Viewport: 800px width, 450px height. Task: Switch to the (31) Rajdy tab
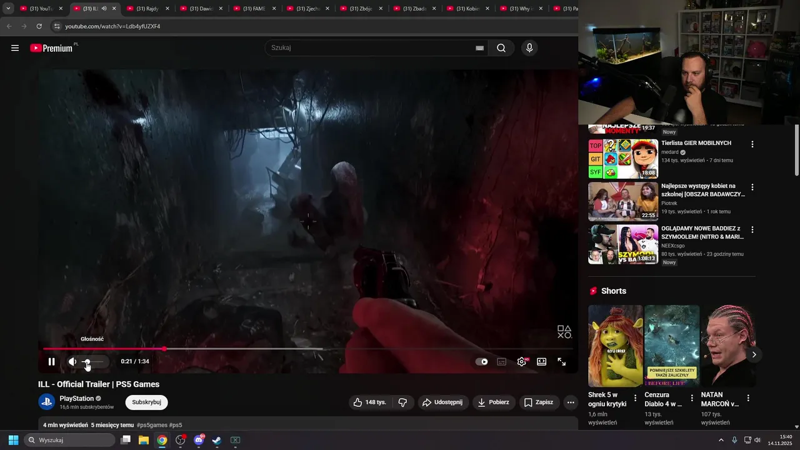pyautogui.click(x=147, y=9)
